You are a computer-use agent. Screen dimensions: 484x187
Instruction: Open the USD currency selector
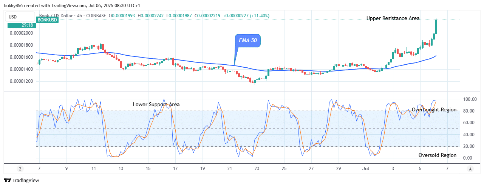(x=20, y=17)
